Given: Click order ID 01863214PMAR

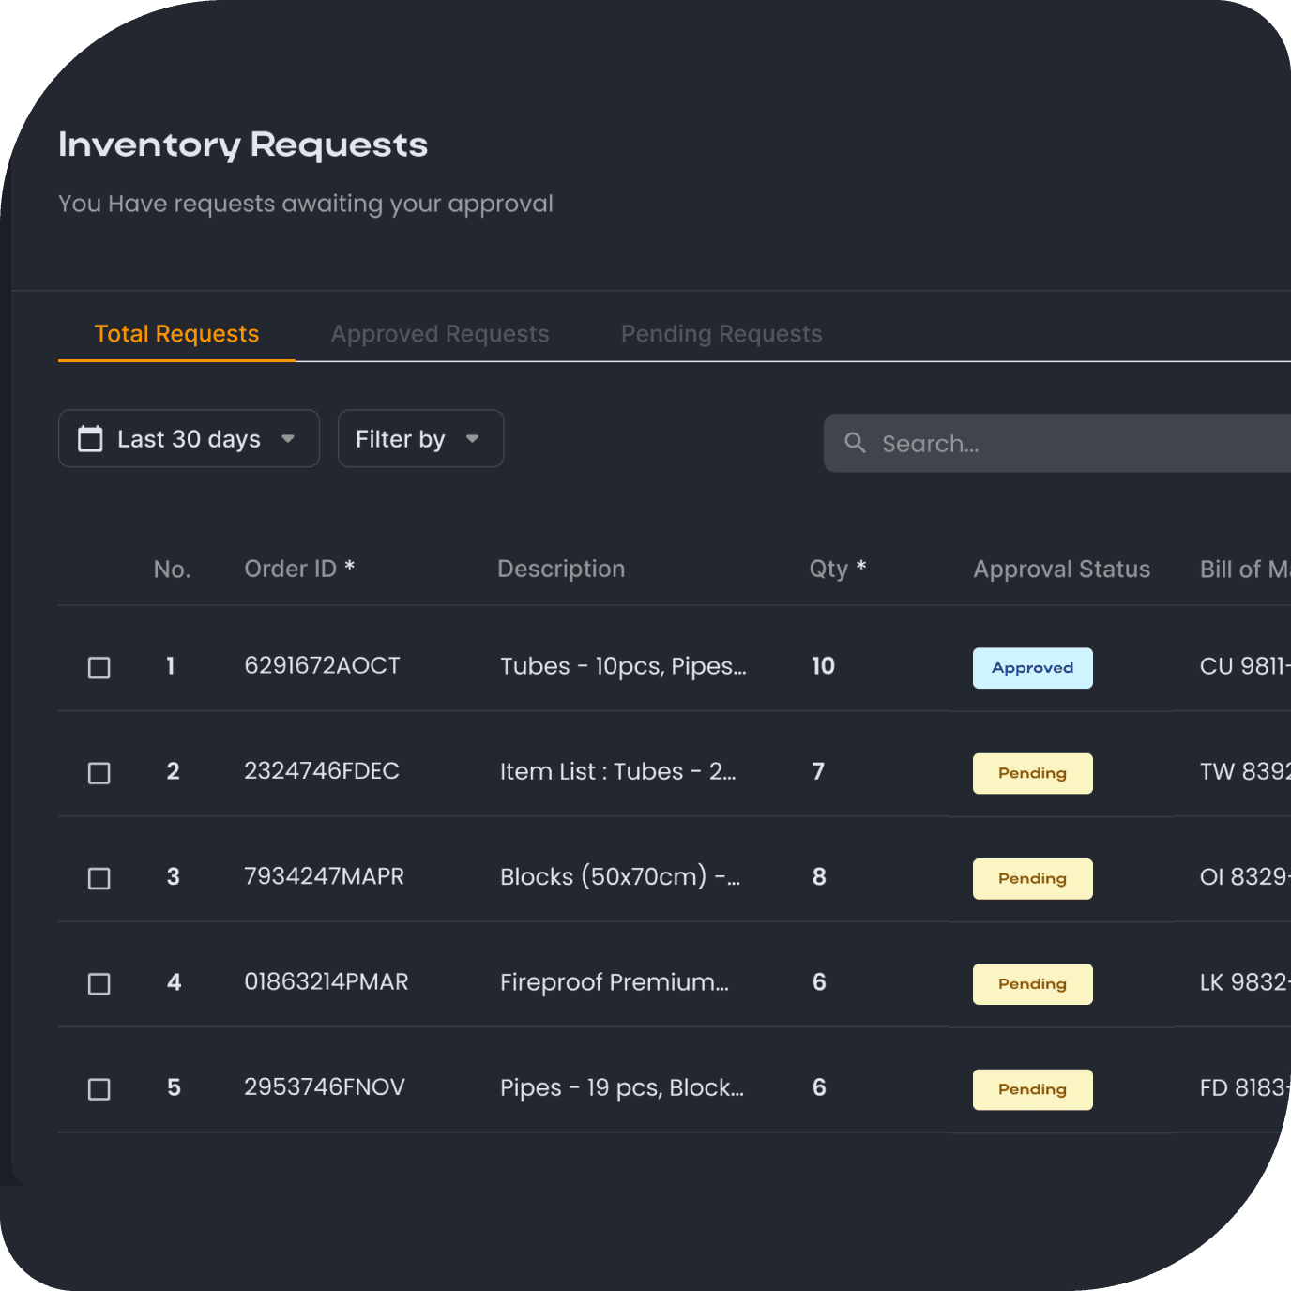Looking at the screenshot, I should [x=327, y=981].
